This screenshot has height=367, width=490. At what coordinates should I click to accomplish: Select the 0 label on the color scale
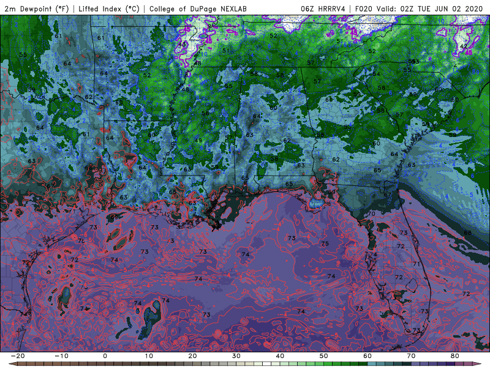[x=105, y=356]
